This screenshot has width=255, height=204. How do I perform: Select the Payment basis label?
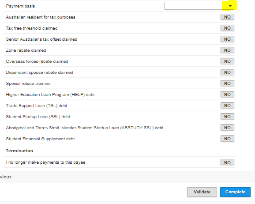pyautogui.click(x=20, y=6)
